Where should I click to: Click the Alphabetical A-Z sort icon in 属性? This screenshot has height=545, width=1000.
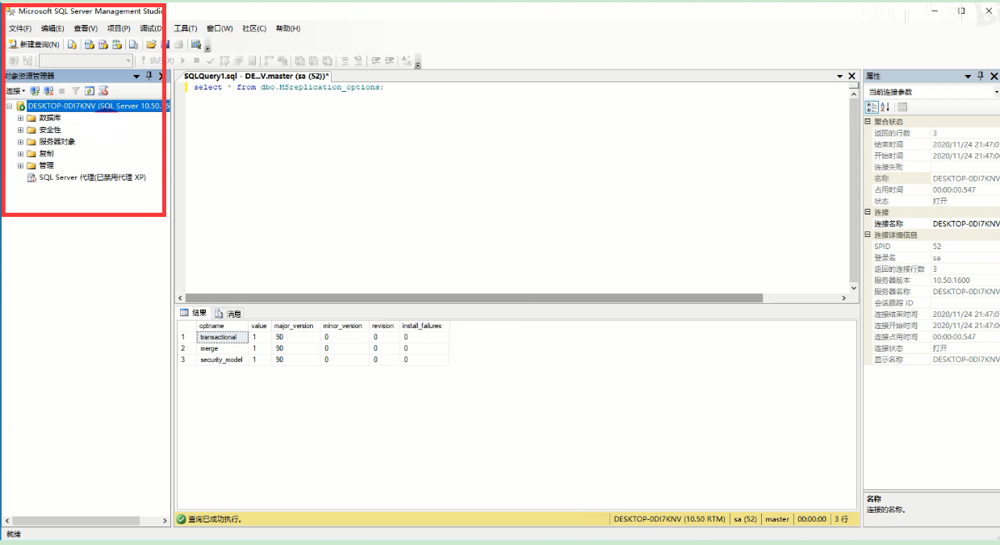[x=885, y=107]
